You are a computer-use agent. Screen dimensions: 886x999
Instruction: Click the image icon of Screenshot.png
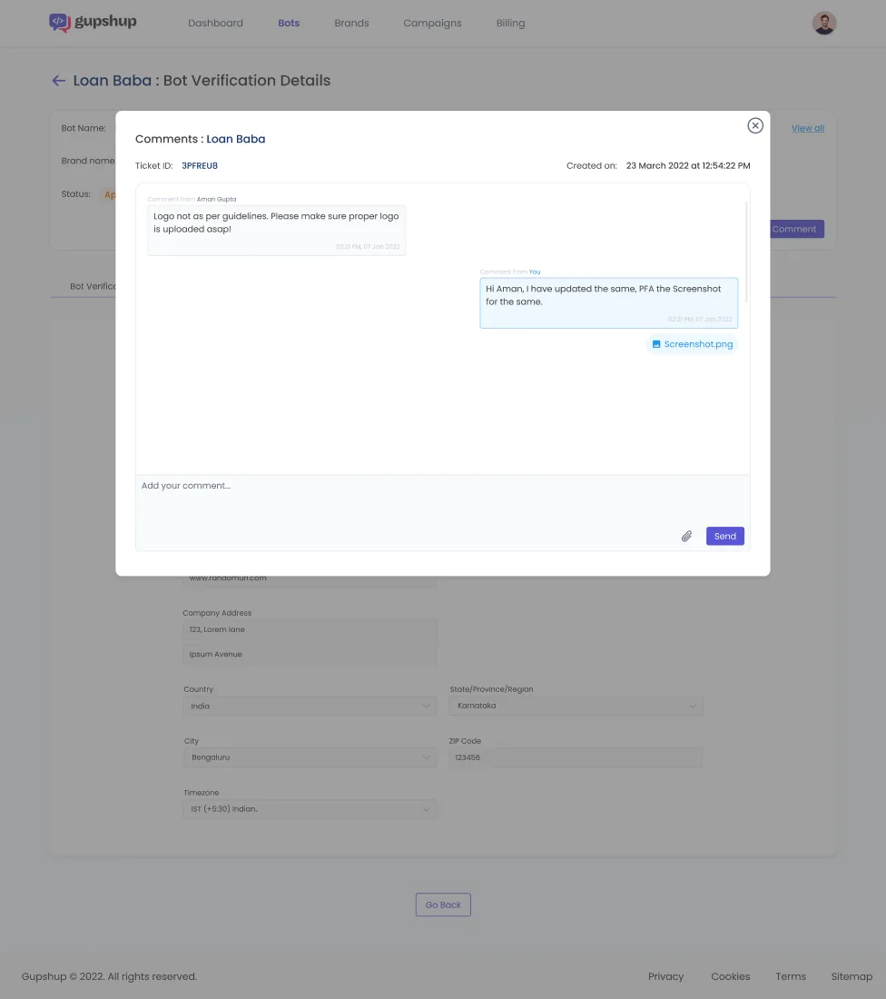coord(656,344)
